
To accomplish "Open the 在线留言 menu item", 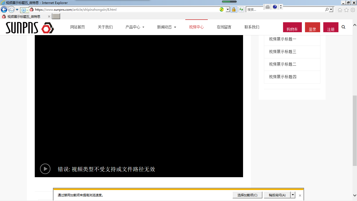I will pos(224,27).
